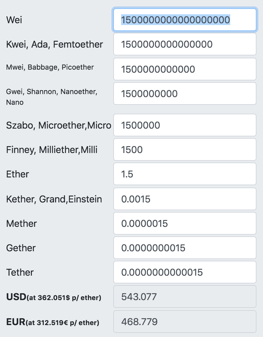
Task: Select the Kwei, Ada, Femtoether value field
Action: click(x=185, y=44)
